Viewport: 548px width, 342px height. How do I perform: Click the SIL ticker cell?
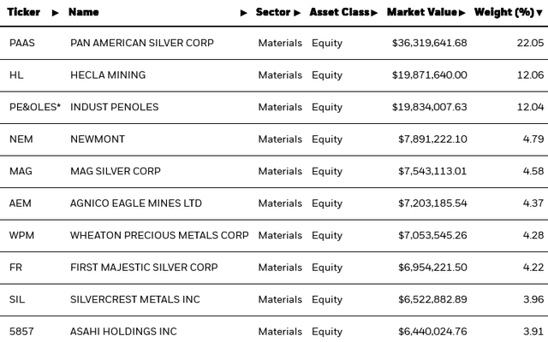[17, 299]
